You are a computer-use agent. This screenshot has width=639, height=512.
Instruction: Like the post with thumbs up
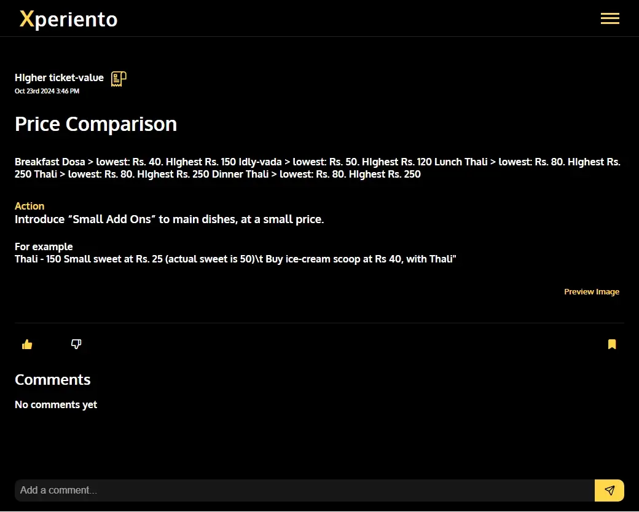coord(27,344)
